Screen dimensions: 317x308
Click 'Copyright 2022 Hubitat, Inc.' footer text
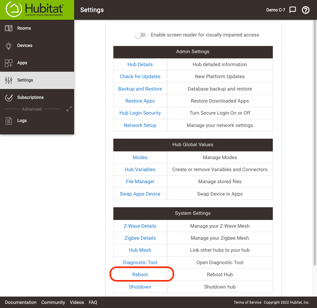(x=286, y=302)
